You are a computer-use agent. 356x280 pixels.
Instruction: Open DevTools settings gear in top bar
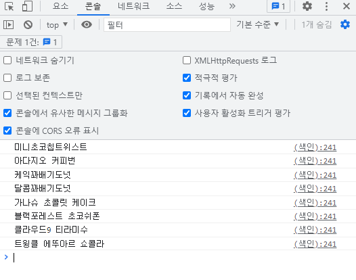pos(307,6)
